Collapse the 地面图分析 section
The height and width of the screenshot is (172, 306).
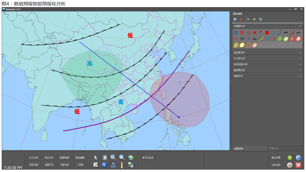[x=267, y=26]
